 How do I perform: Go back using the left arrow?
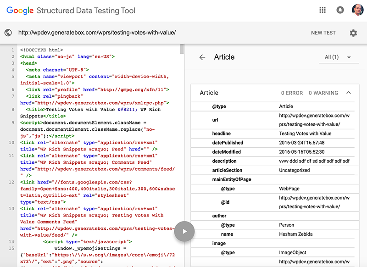202,57
